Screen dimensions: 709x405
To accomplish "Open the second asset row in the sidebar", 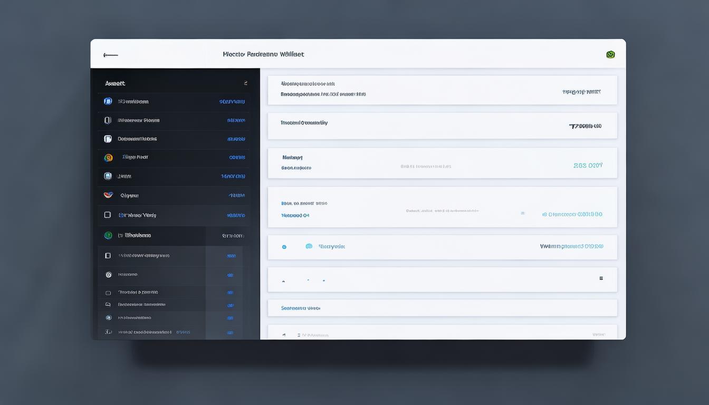I will (x=174, y=120).
